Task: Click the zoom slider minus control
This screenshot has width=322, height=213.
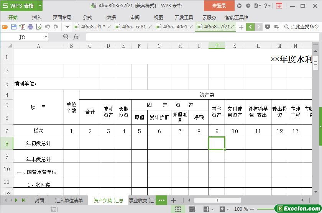Action: (x=253, y=209)
